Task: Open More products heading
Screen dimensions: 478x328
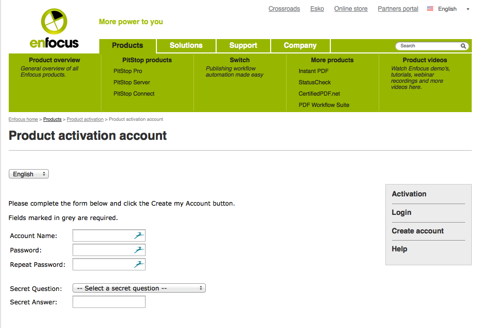Action: [x=332, y=60]
